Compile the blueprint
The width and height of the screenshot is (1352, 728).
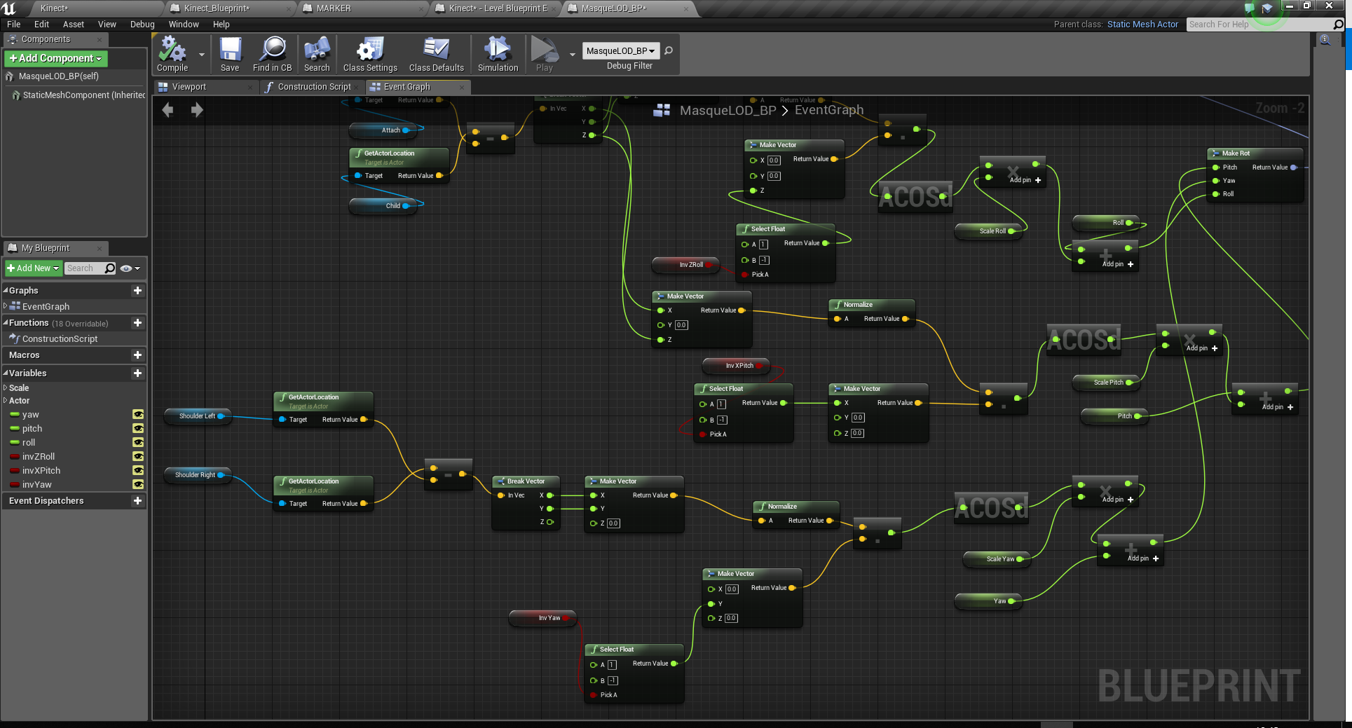coord(172,55)
